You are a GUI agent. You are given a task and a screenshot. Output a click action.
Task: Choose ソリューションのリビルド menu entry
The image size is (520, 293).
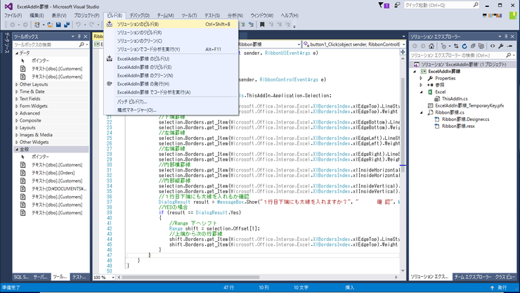click(x=171, y=32)
